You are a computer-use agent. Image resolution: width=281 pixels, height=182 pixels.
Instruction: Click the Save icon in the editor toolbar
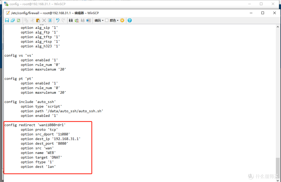coord(7,20)
